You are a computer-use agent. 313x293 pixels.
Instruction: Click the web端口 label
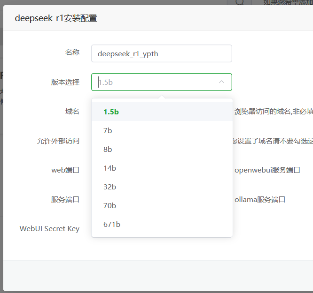65,170
